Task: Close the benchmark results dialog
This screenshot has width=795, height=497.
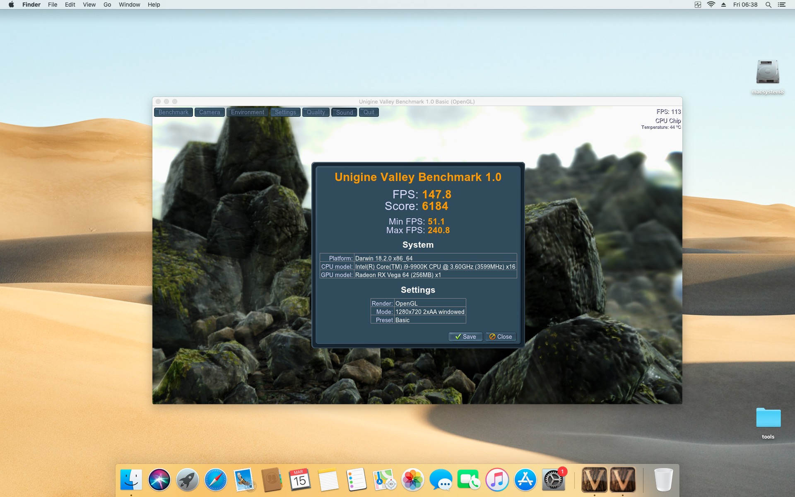Action: 501,337
